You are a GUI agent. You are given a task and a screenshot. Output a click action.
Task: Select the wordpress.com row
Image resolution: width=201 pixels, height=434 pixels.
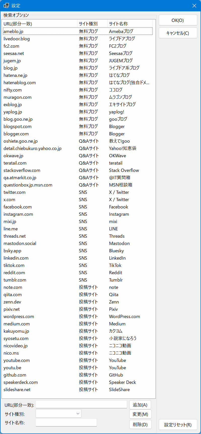point(78,316)
